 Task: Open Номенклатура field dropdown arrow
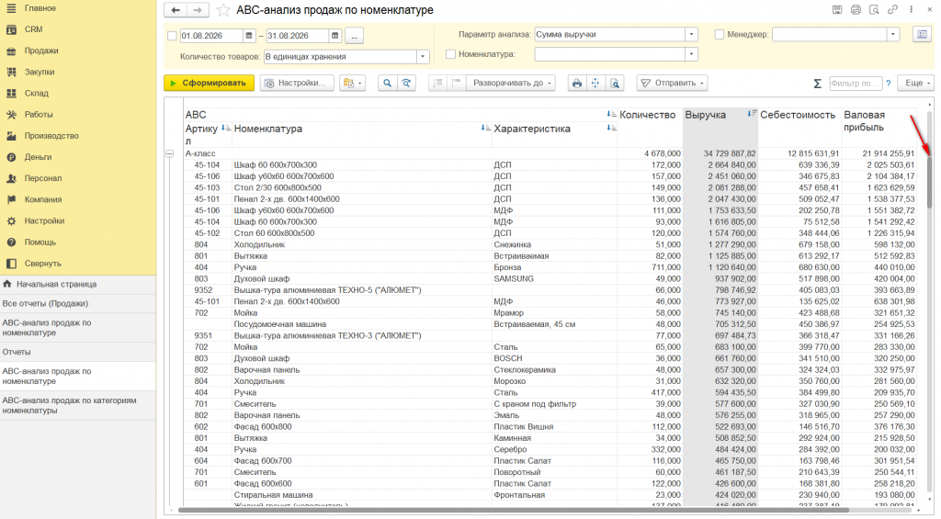coord(691,54)
